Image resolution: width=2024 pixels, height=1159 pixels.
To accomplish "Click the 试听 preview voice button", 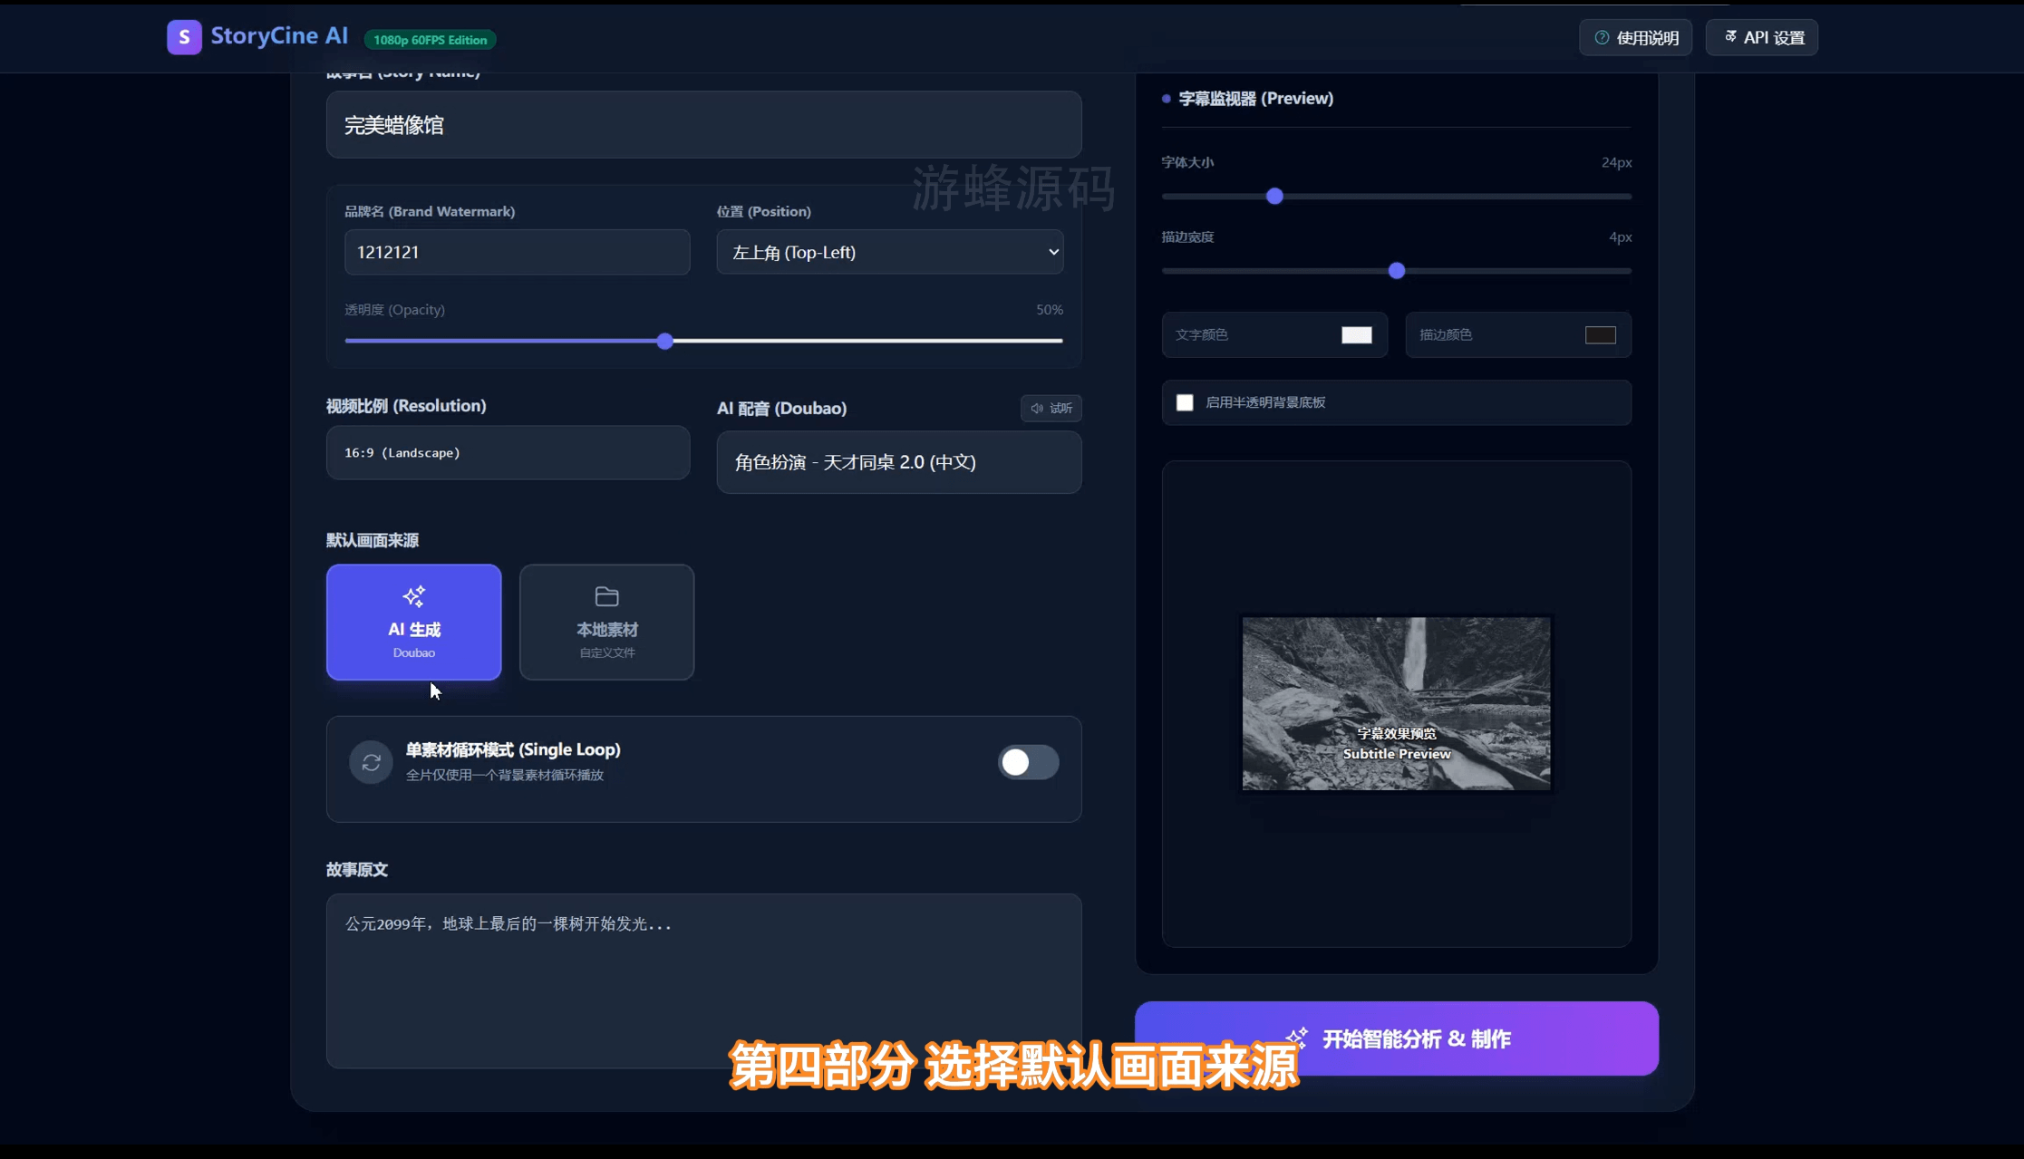I will pyautogui.click(x=1051, y=408).
